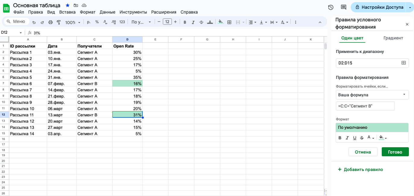Star the document Основная таблица
Image resolution: width=414 pixels, height=196 pixels.
click(x=68, y=5)
